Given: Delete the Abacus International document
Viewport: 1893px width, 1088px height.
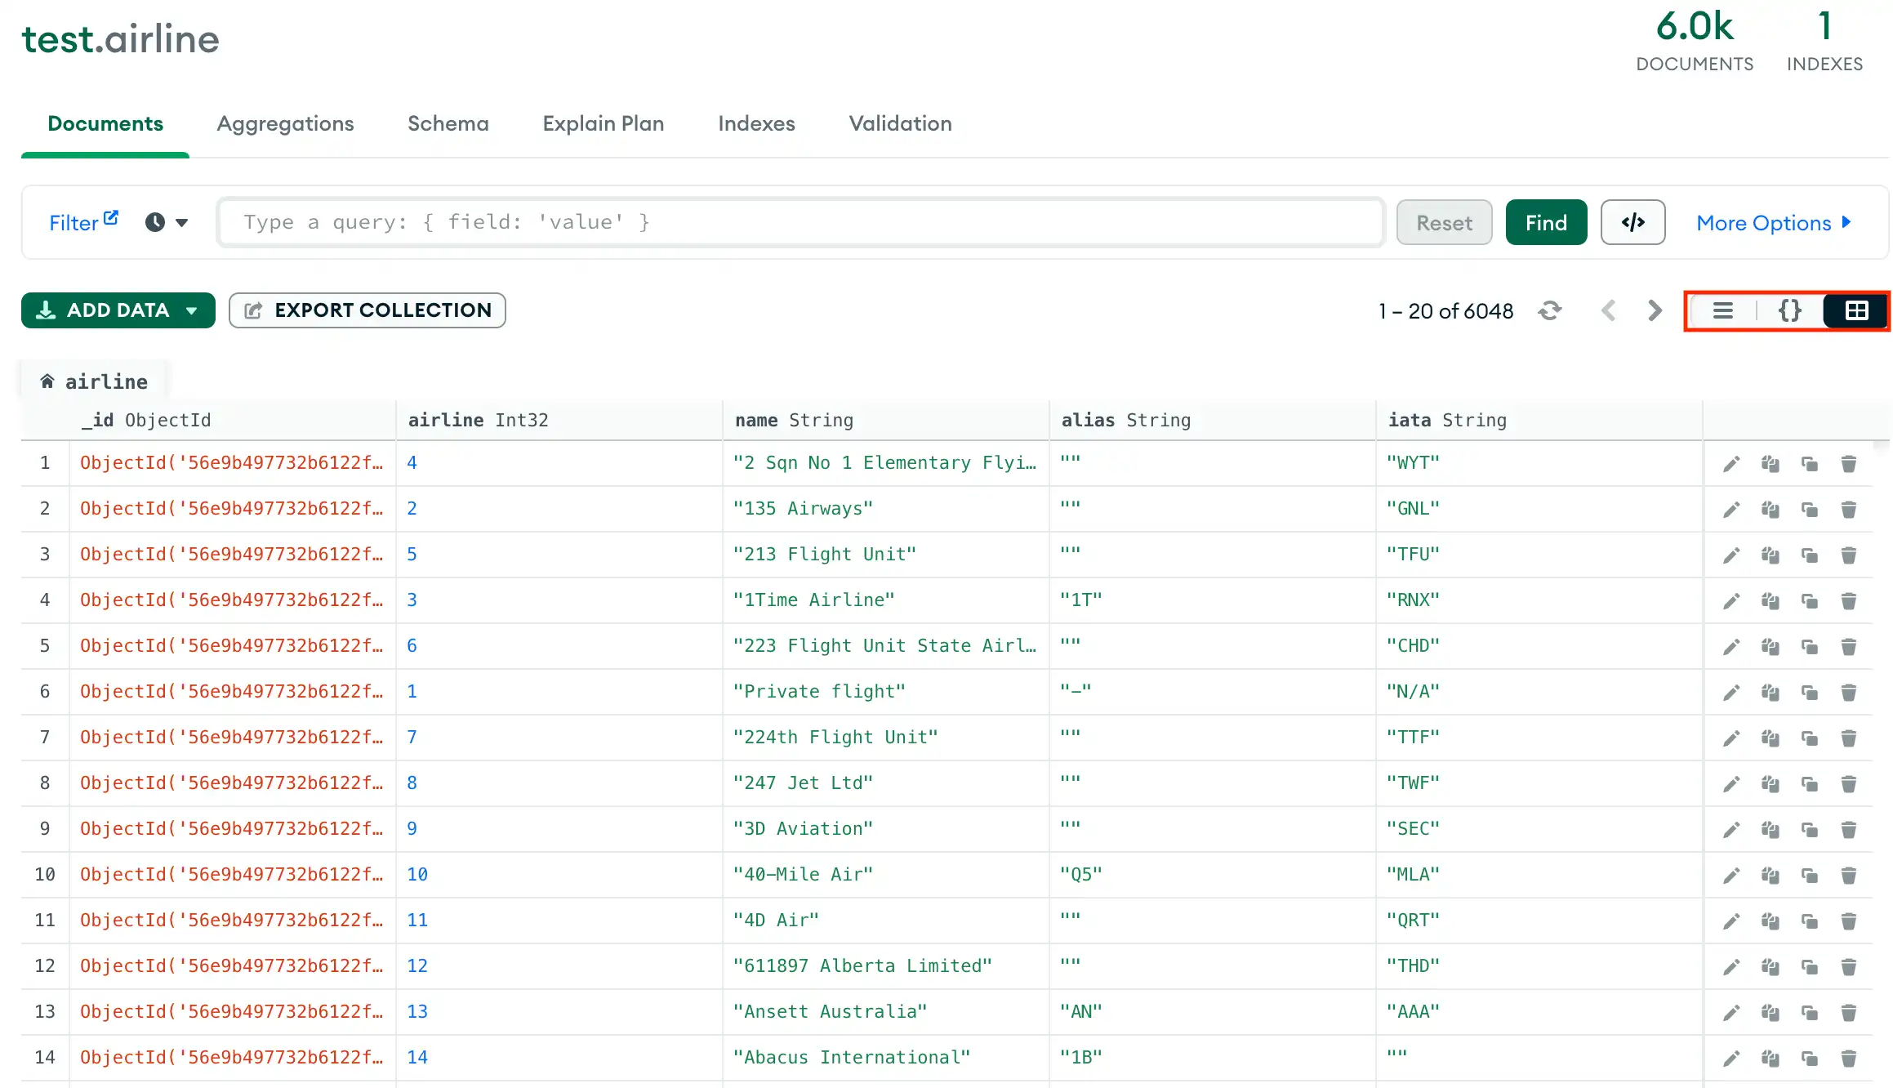Looking at the screenshot, I should click(x=1849, y=1059).
